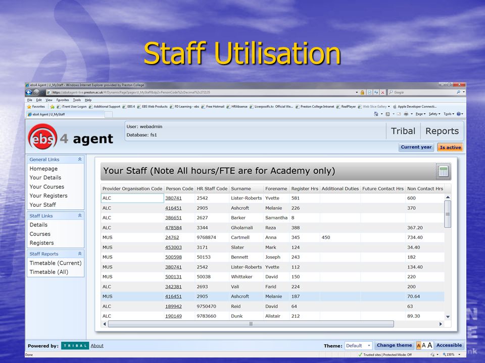Screen dimensions: 485x363
Task: Open the Edit menu
Action: pyautogui.click(x=39, y=100)
